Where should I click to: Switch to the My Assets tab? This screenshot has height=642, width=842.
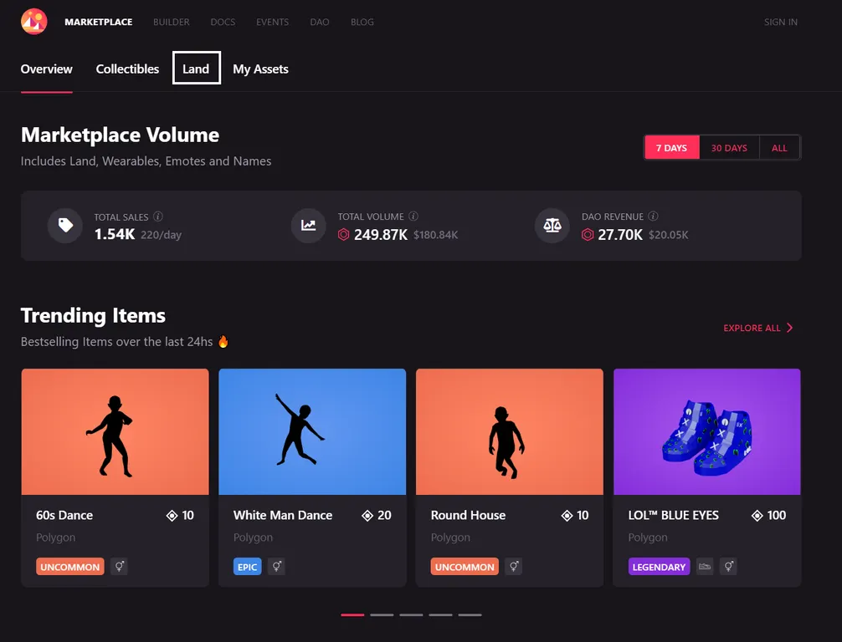click(x=260, y=69)
